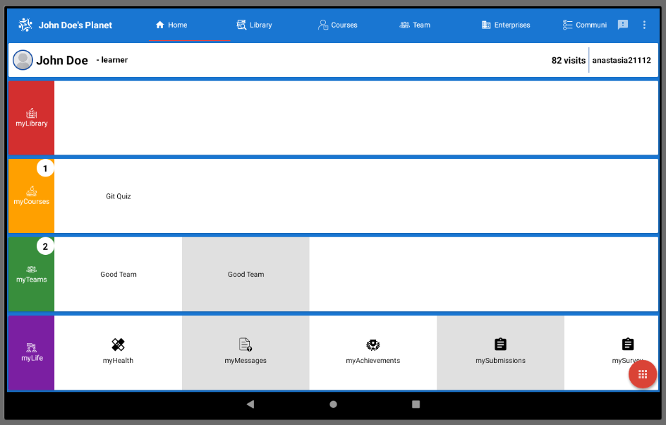
Task: Open the feedback chat icon
Action: [x=623, y=25]
